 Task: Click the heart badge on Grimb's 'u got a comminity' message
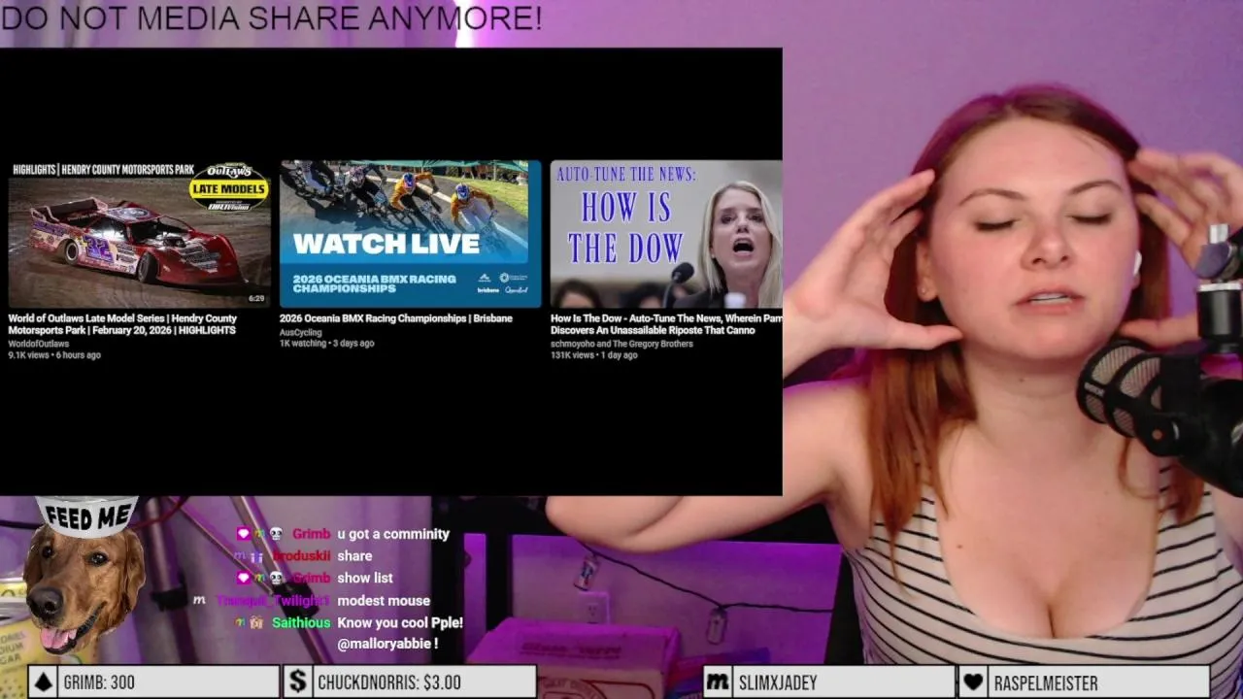pos(244,534)
